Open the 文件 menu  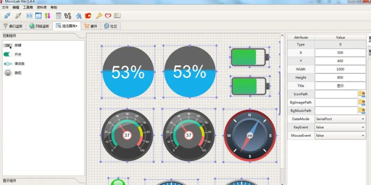coord(5,7)
